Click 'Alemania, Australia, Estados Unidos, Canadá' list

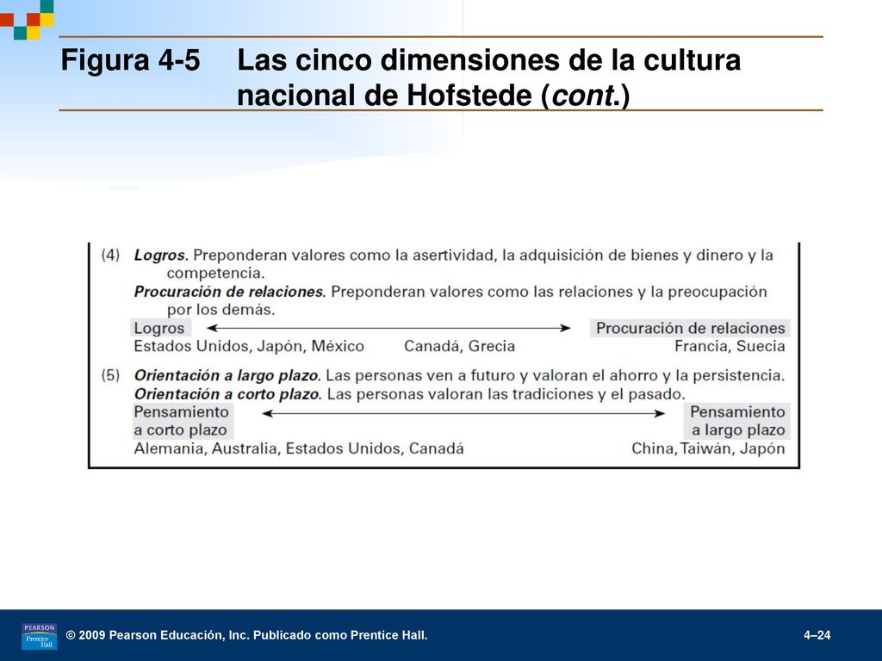[299, 448]
